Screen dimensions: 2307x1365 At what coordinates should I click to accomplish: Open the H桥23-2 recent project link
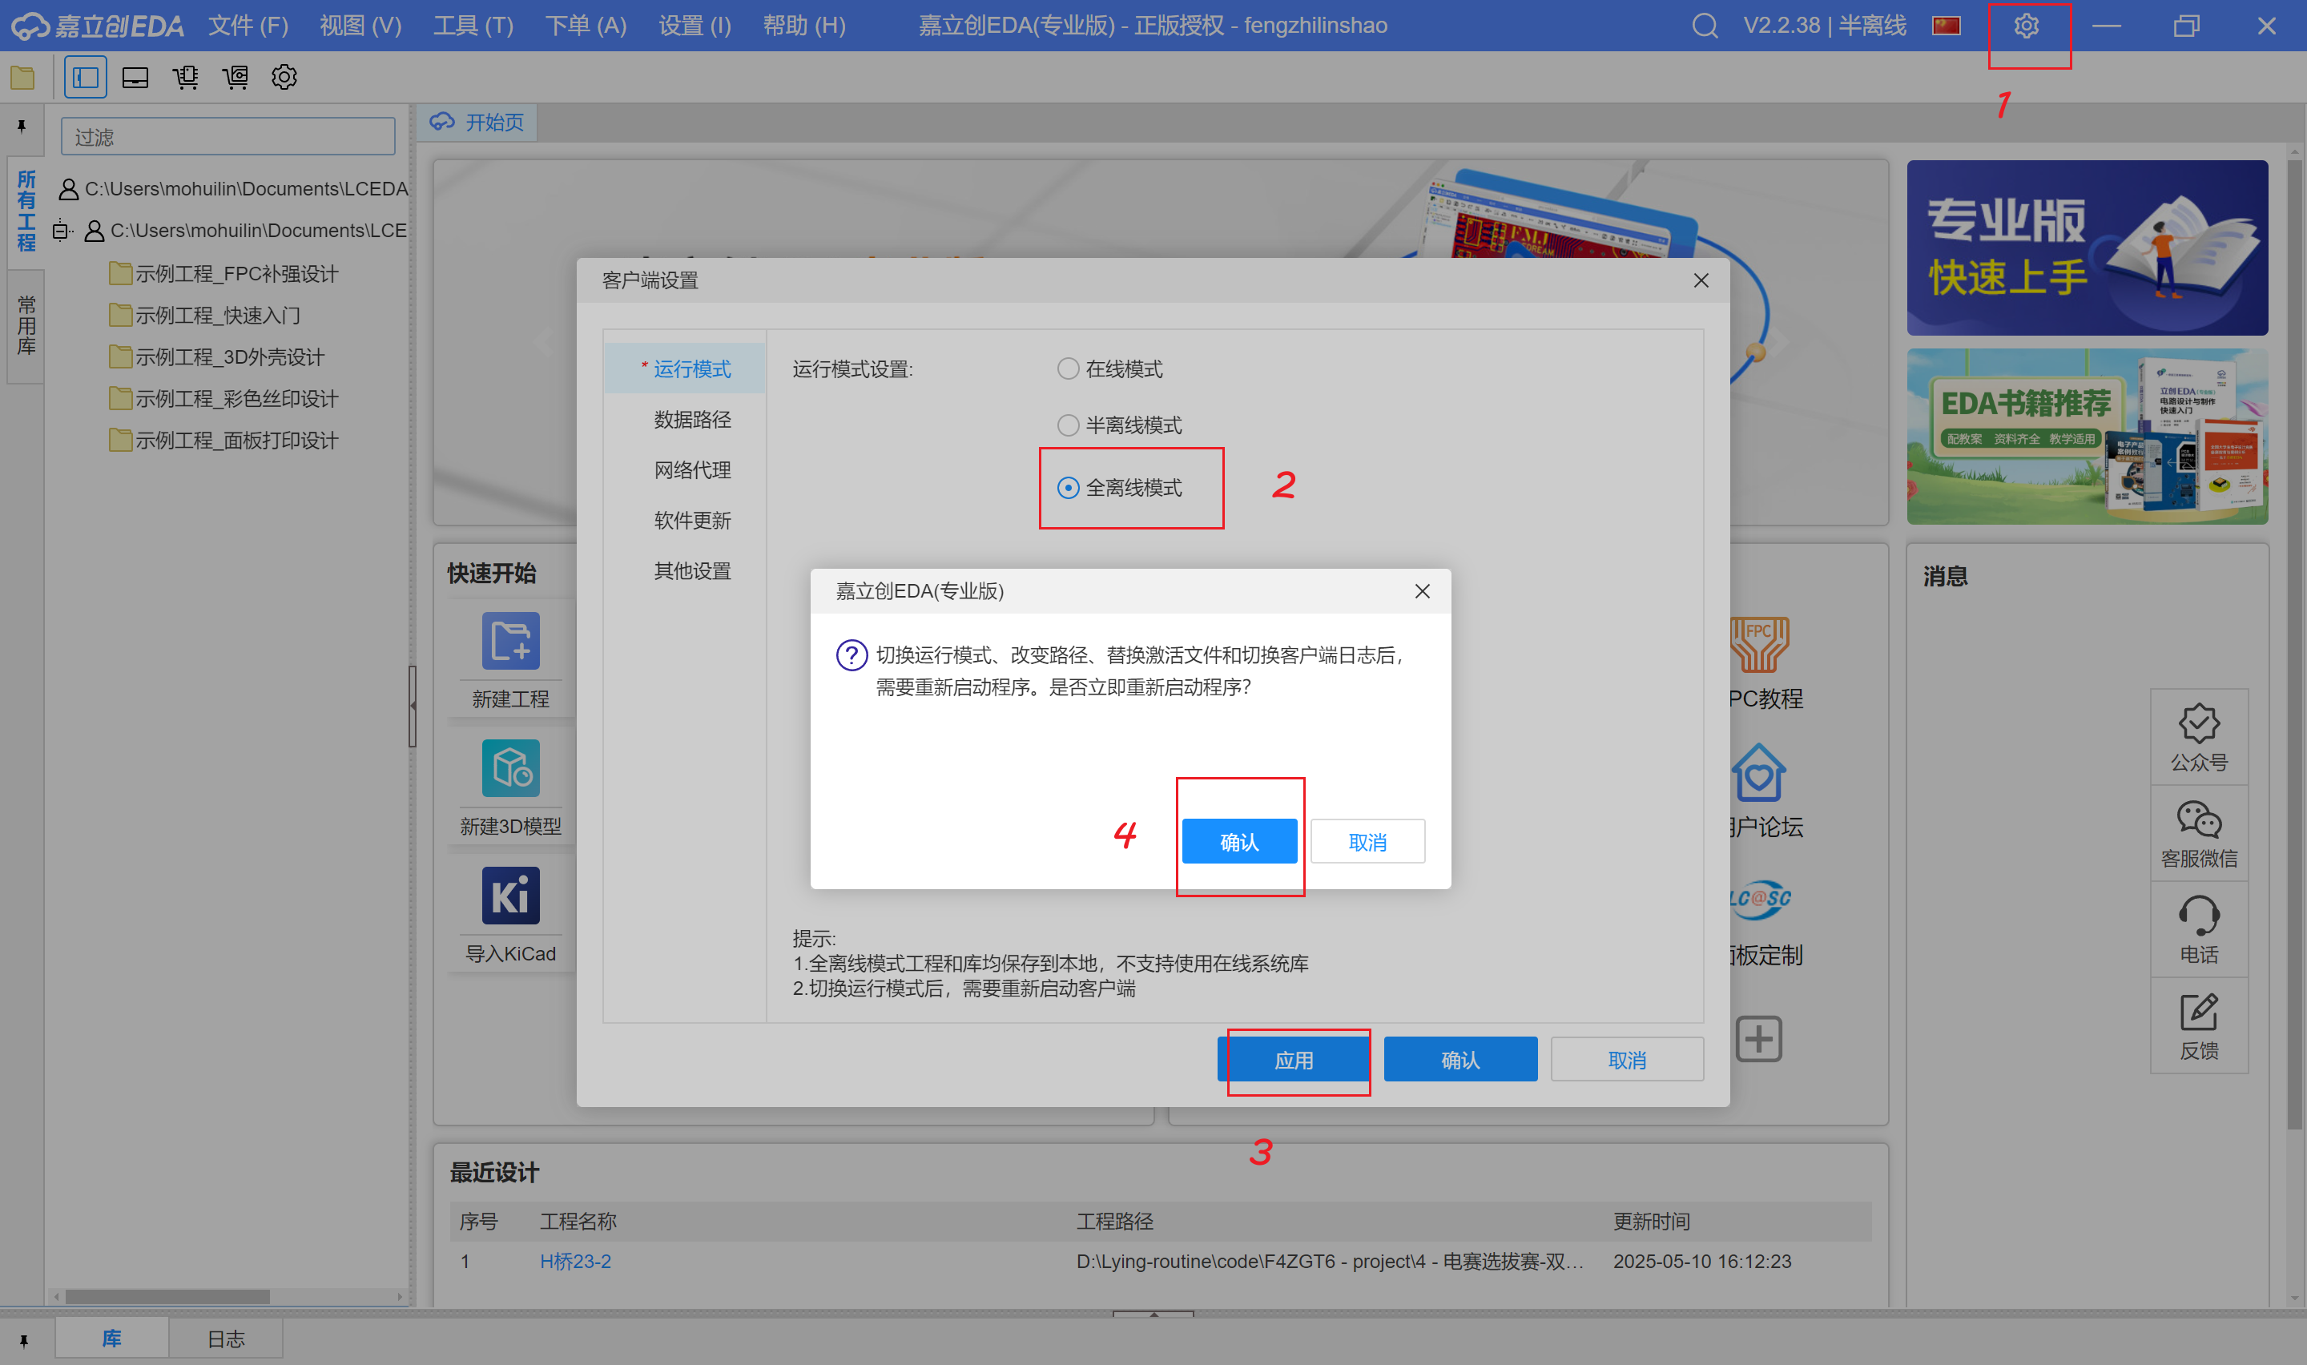(574, 1261)
